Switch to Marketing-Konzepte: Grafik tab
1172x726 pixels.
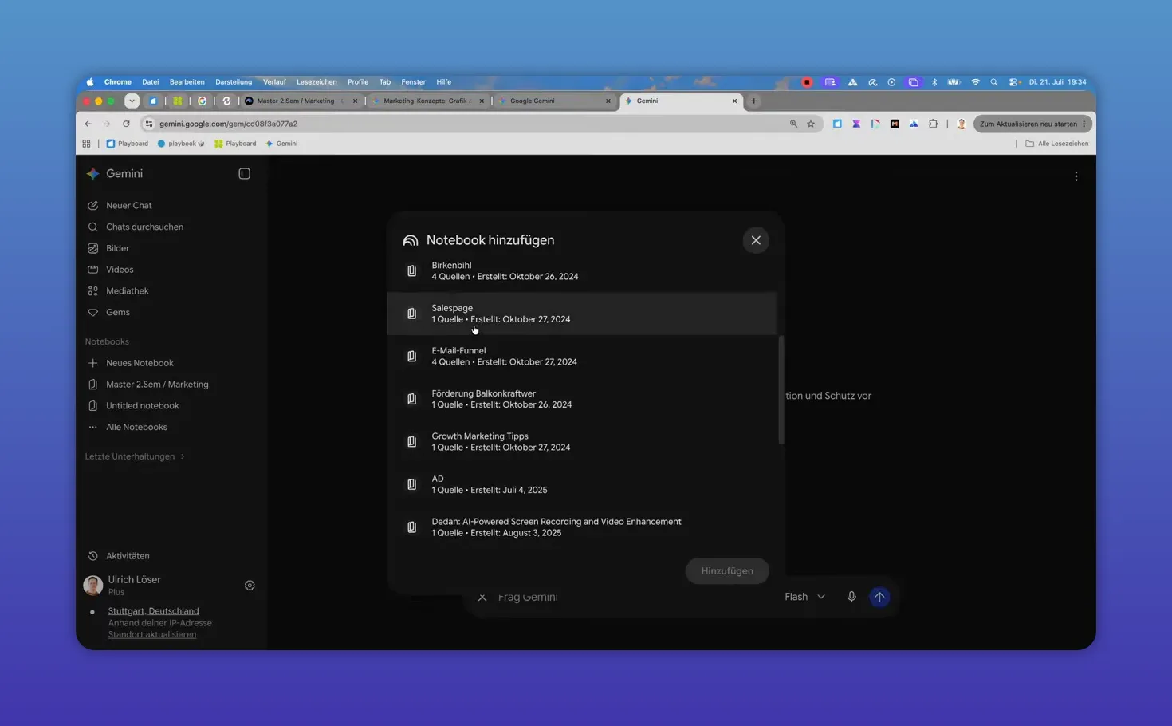429,101
